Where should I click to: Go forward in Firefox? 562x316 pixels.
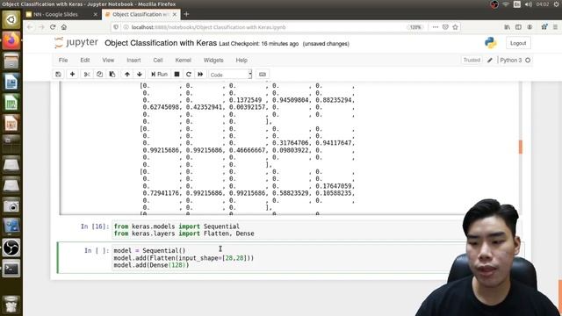(x=41, y=27)
